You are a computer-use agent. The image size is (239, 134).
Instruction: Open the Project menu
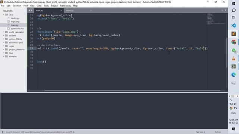(x=54, y=6)
